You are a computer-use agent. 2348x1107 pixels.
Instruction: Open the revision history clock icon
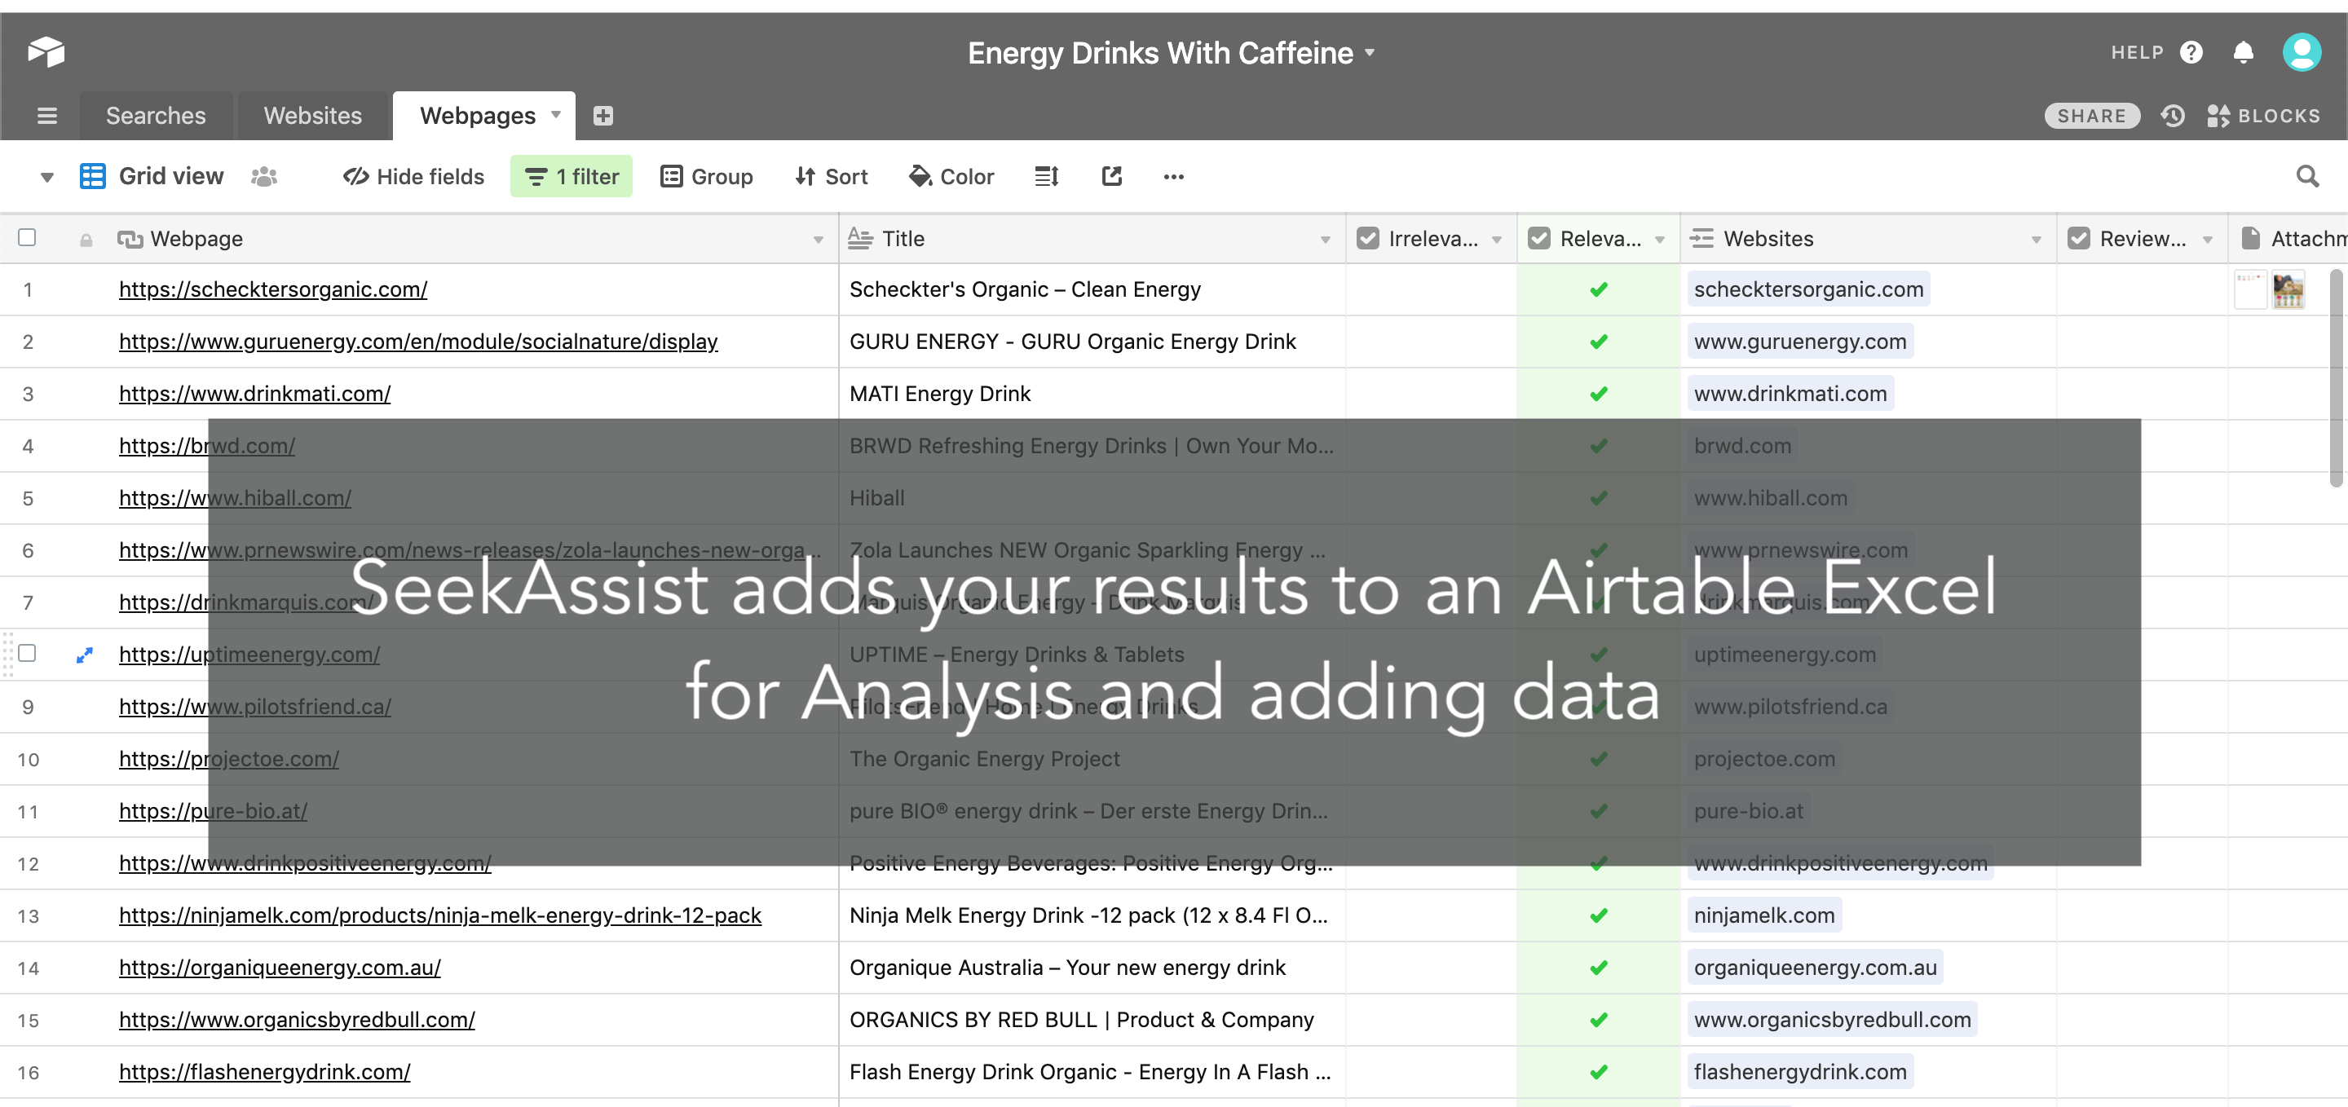coord(2173,116)
